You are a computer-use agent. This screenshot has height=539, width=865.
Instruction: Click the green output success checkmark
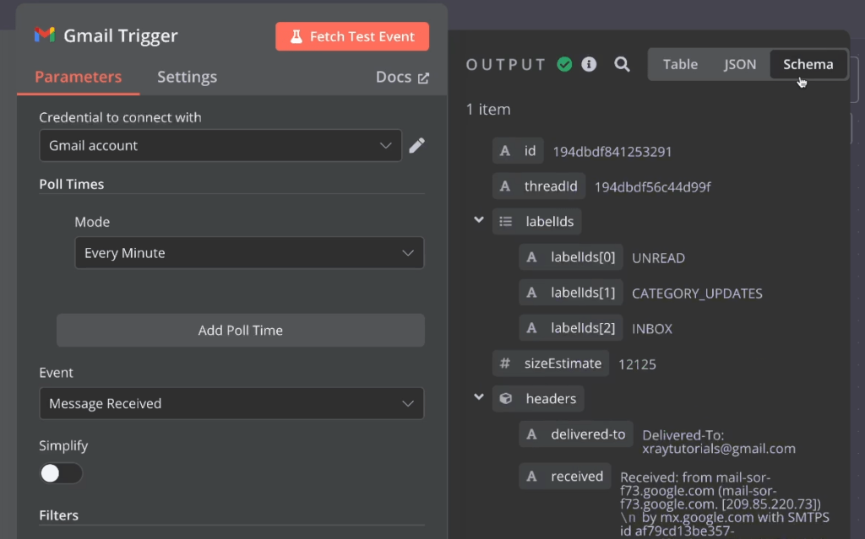pyautogui.click(x=564, y=64)
